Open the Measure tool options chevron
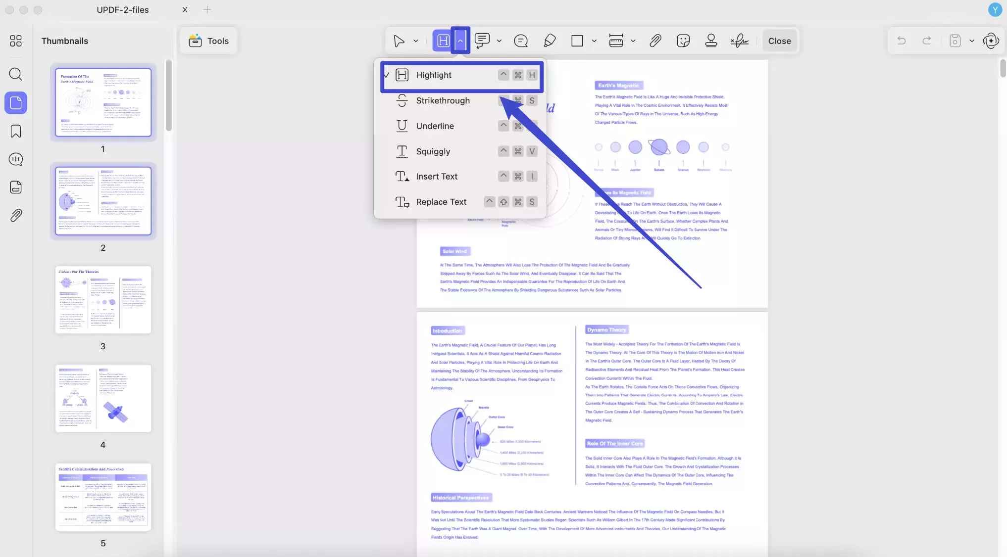The height and width of the screenshot is (557, 1007). [x=633, y=41]
